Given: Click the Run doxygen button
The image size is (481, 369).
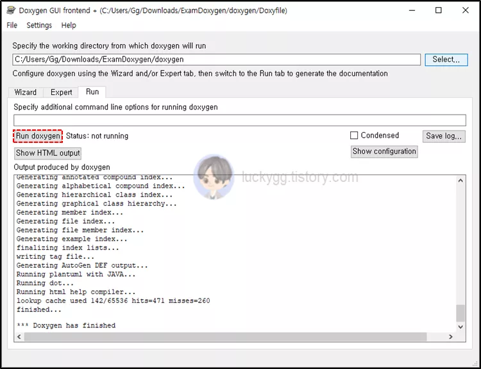Looking at the screenshot, I should click(38, 136).
